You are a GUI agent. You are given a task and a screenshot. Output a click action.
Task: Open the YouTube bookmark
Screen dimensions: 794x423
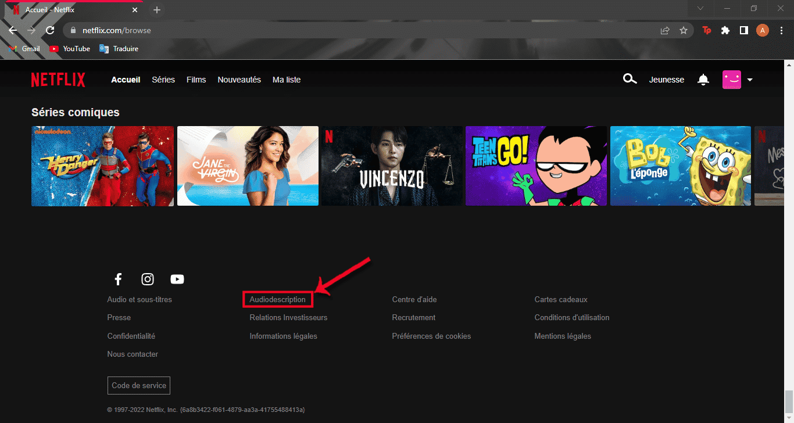coord(70,49)
